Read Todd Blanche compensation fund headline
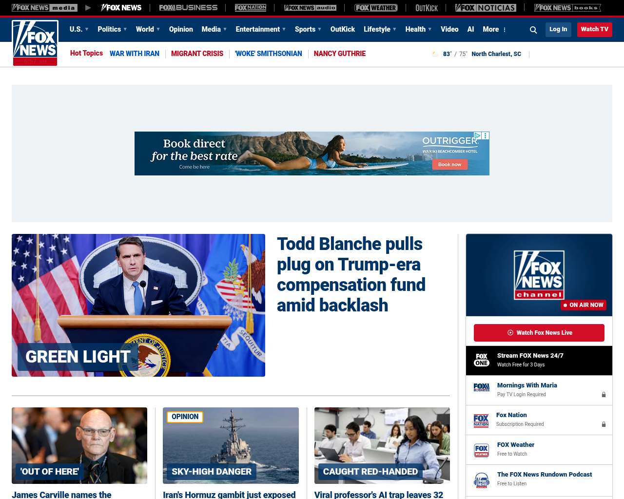The height and width of the screenshot is (499, 624). coord(351,274)
